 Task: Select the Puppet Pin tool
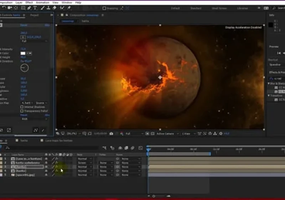pyautogui.click(x=69, y=8)
